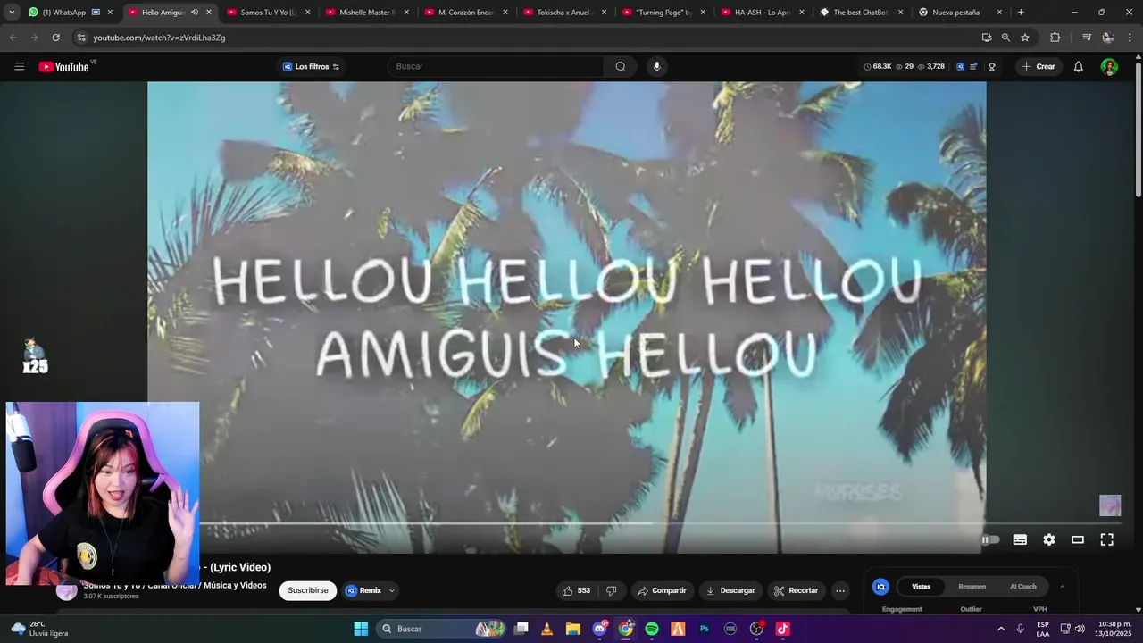Like the video with thumbs up
Viewport: 1143px width, 643px height.
click(x=576, y=590)
